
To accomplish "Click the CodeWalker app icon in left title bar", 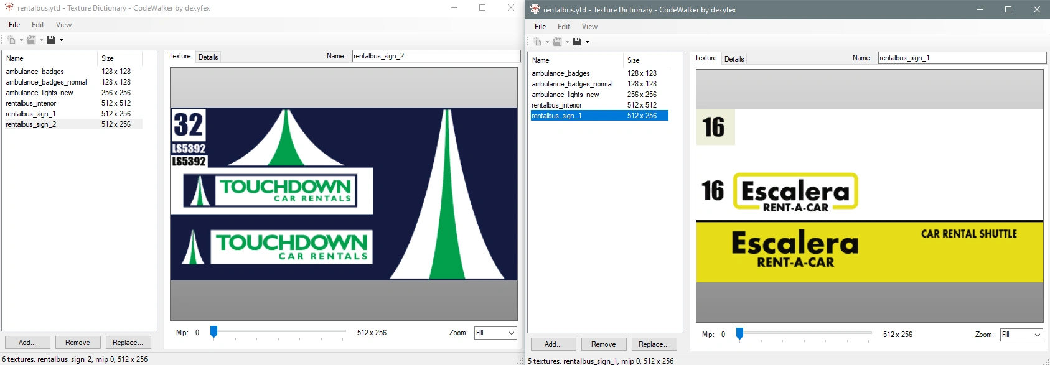I will tap(9, 7).
